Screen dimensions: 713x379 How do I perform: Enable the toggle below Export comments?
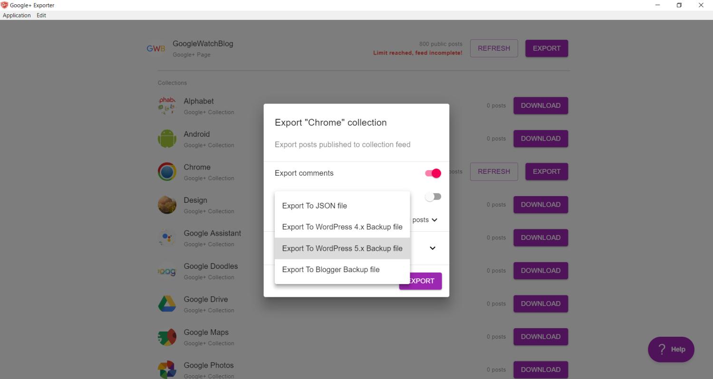(x=433, y=197)
